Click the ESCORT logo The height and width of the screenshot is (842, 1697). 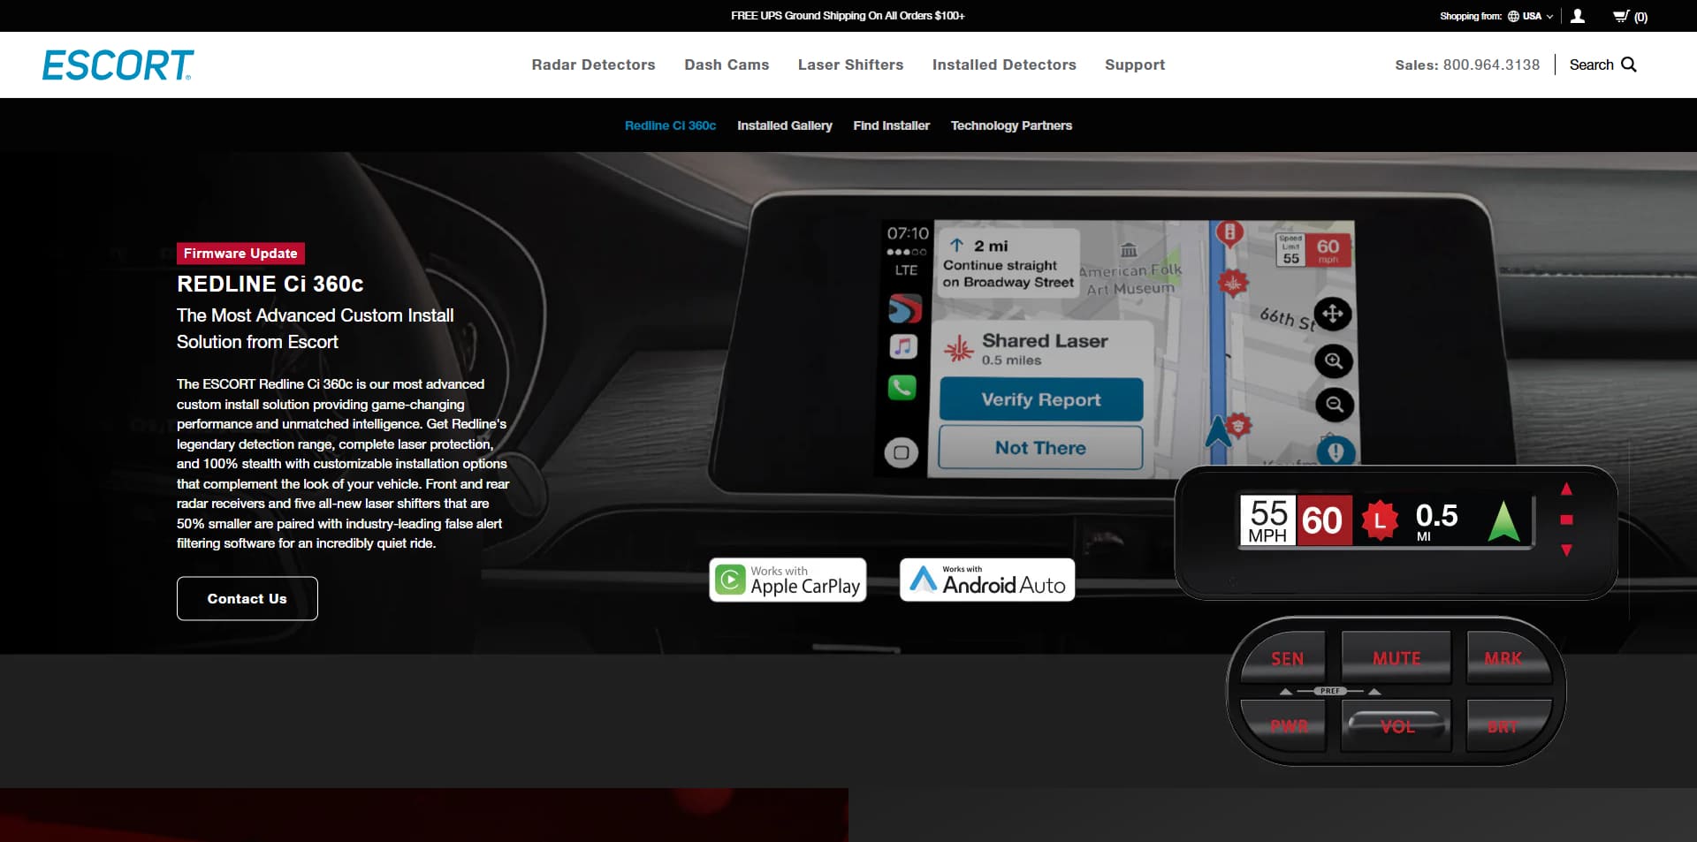(118, 65)
